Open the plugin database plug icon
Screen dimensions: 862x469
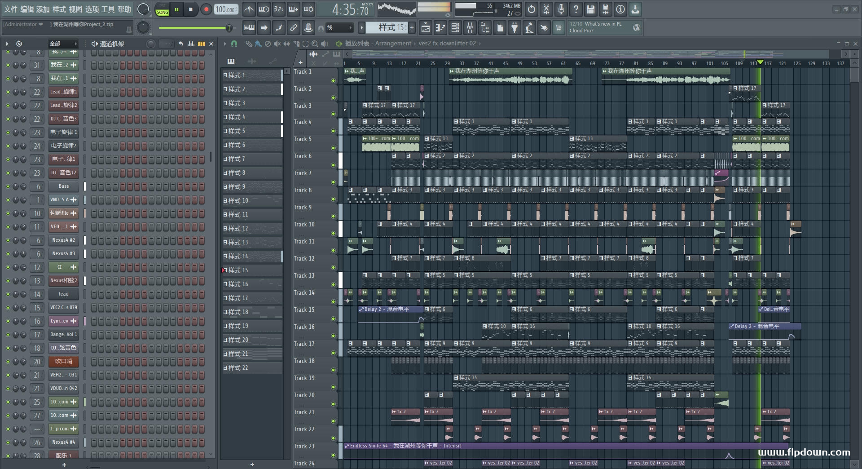tap(515, 28)
